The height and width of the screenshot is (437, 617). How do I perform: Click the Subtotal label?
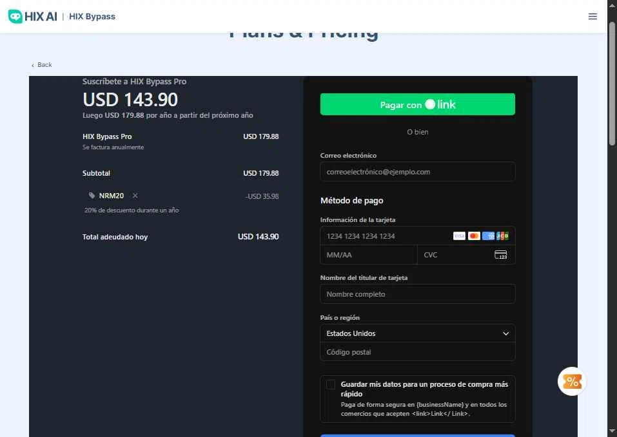pos(97,173)
